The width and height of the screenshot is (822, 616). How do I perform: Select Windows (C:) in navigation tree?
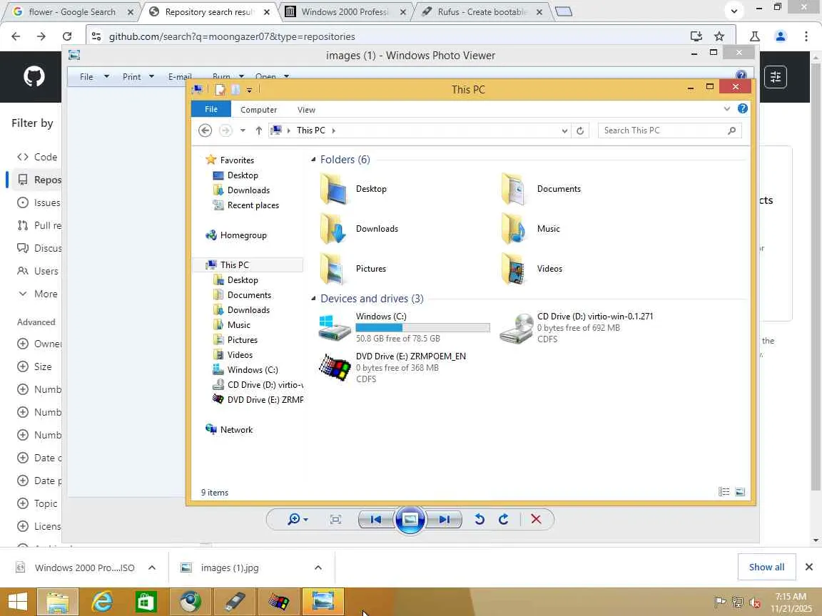245,370
